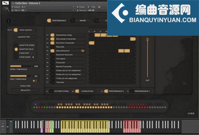Image resolution: width=199 pixels, height=135 pixels.
Task: Click the purple key indicator dot
Action: pos(36,104)
